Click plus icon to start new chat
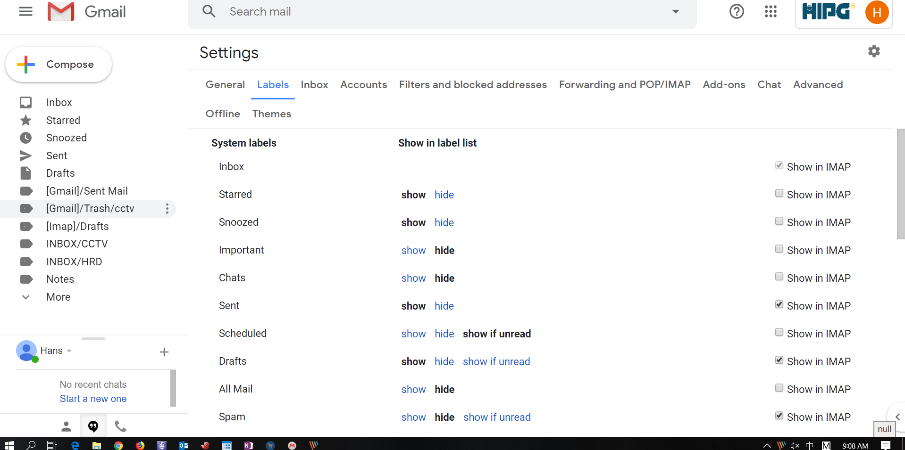Screen dimensions: 905x450 [x=164, y=352]
